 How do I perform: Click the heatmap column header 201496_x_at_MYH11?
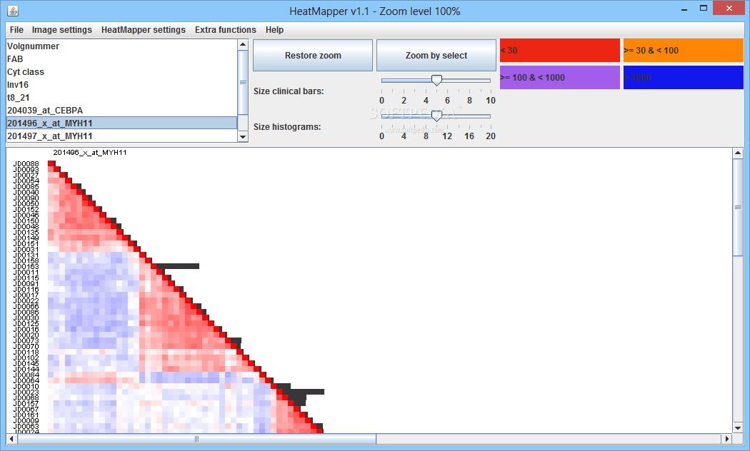point(90,153)
